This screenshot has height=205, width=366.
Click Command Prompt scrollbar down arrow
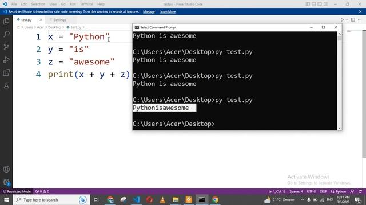coord(339,128)
